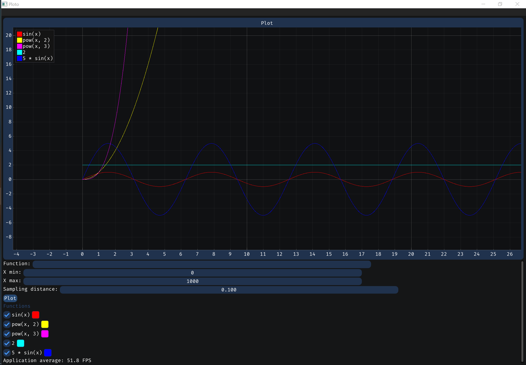Click pow(x, 2) entry in plot legend
Screen dimensions: 526x365
click(x=33, y=40)
